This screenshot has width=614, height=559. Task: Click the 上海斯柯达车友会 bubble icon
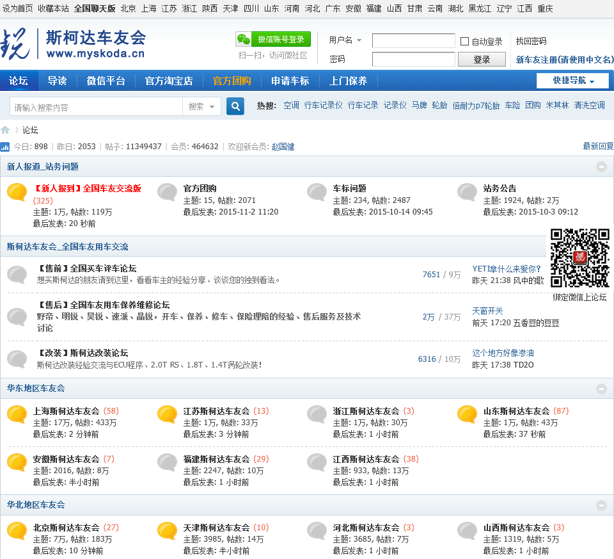pyautogui.click(x=17, y=414)
